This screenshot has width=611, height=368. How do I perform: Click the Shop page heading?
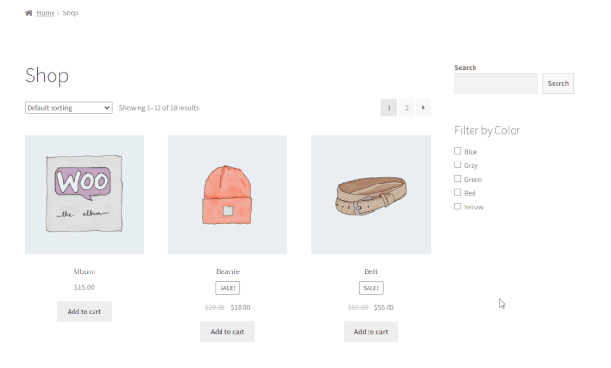click(47, 76)
